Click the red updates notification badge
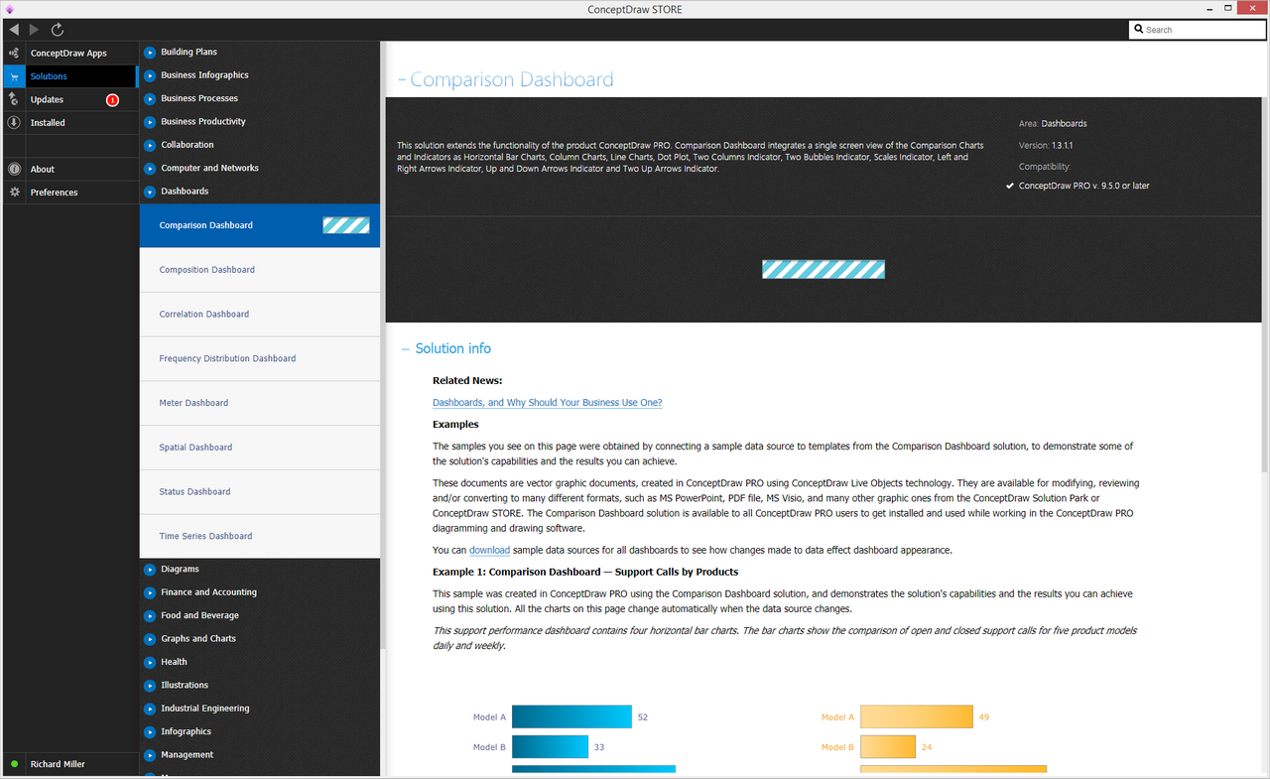This screenshot has width=1270, height=779. 112,100
